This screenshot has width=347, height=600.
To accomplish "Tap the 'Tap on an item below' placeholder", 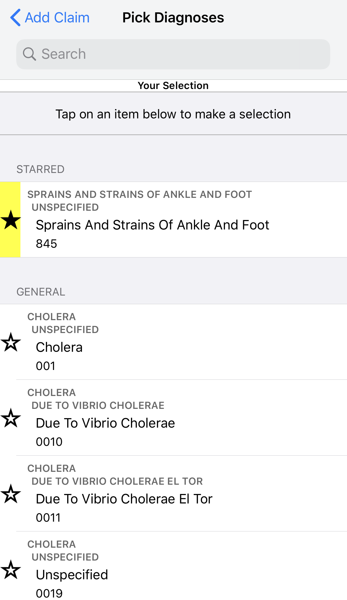I will pos(173,114).
